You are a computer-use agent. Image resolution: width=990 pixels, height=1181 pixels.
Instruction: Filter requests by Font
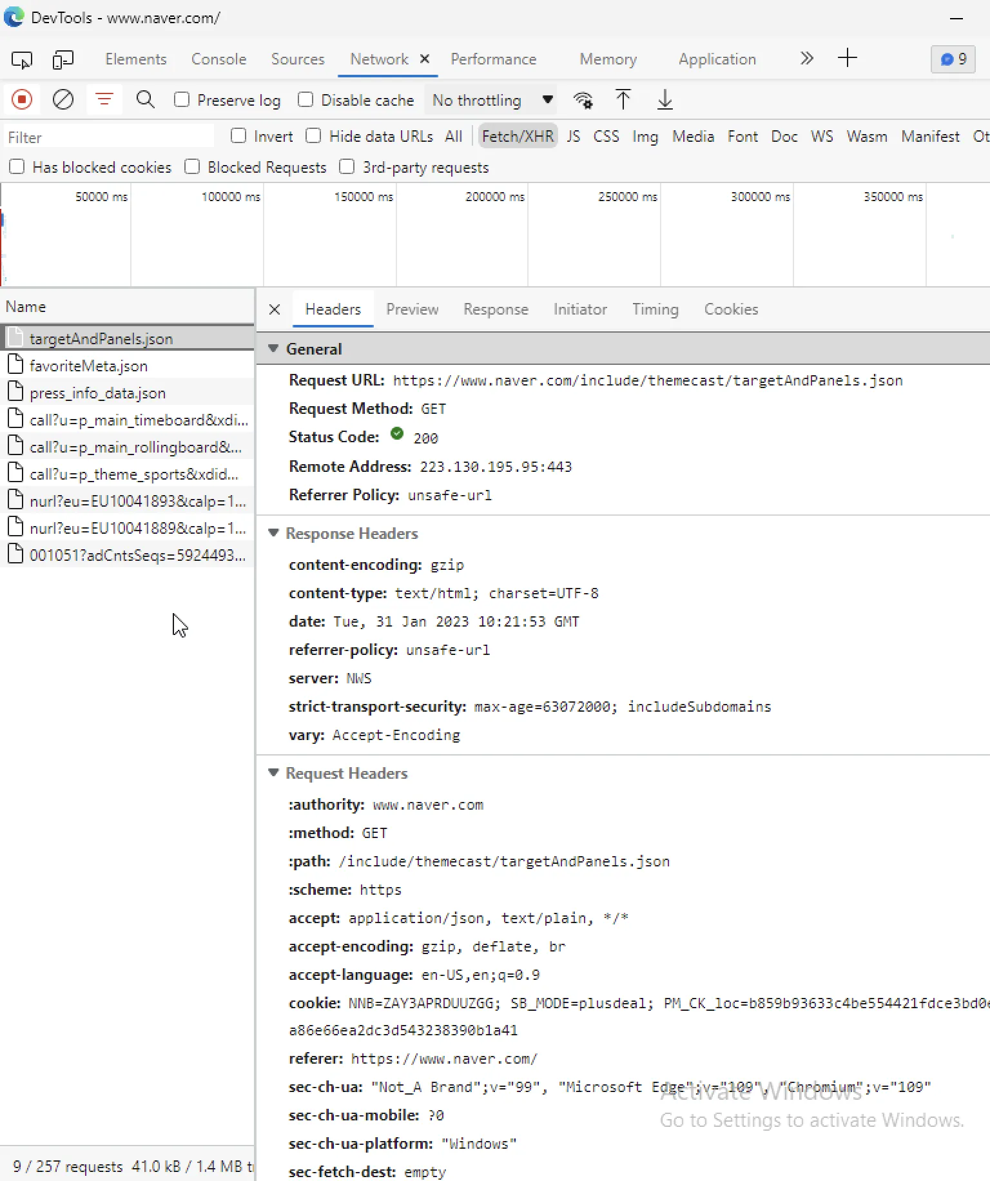742,137
